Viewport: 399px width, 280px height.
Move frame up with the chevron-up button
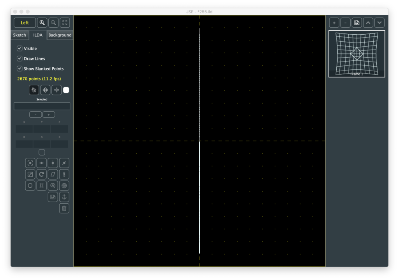click(x=368, y=23)
